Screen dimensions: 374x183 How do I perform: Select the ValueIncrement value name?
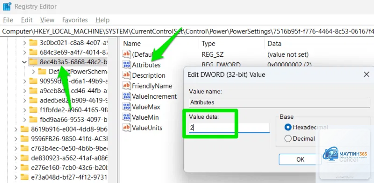pyautogui.click(x=154, y=96)
